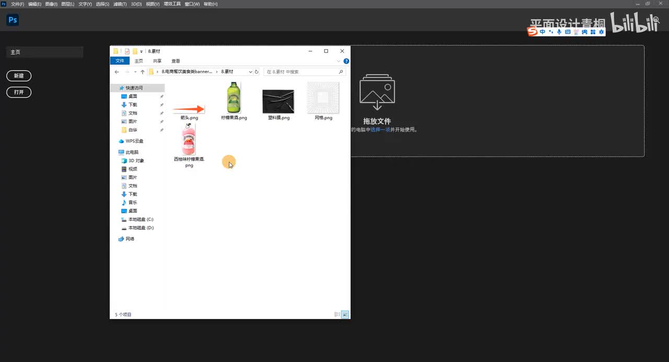Click the Explorer back arrow

(x=117, y=72)
